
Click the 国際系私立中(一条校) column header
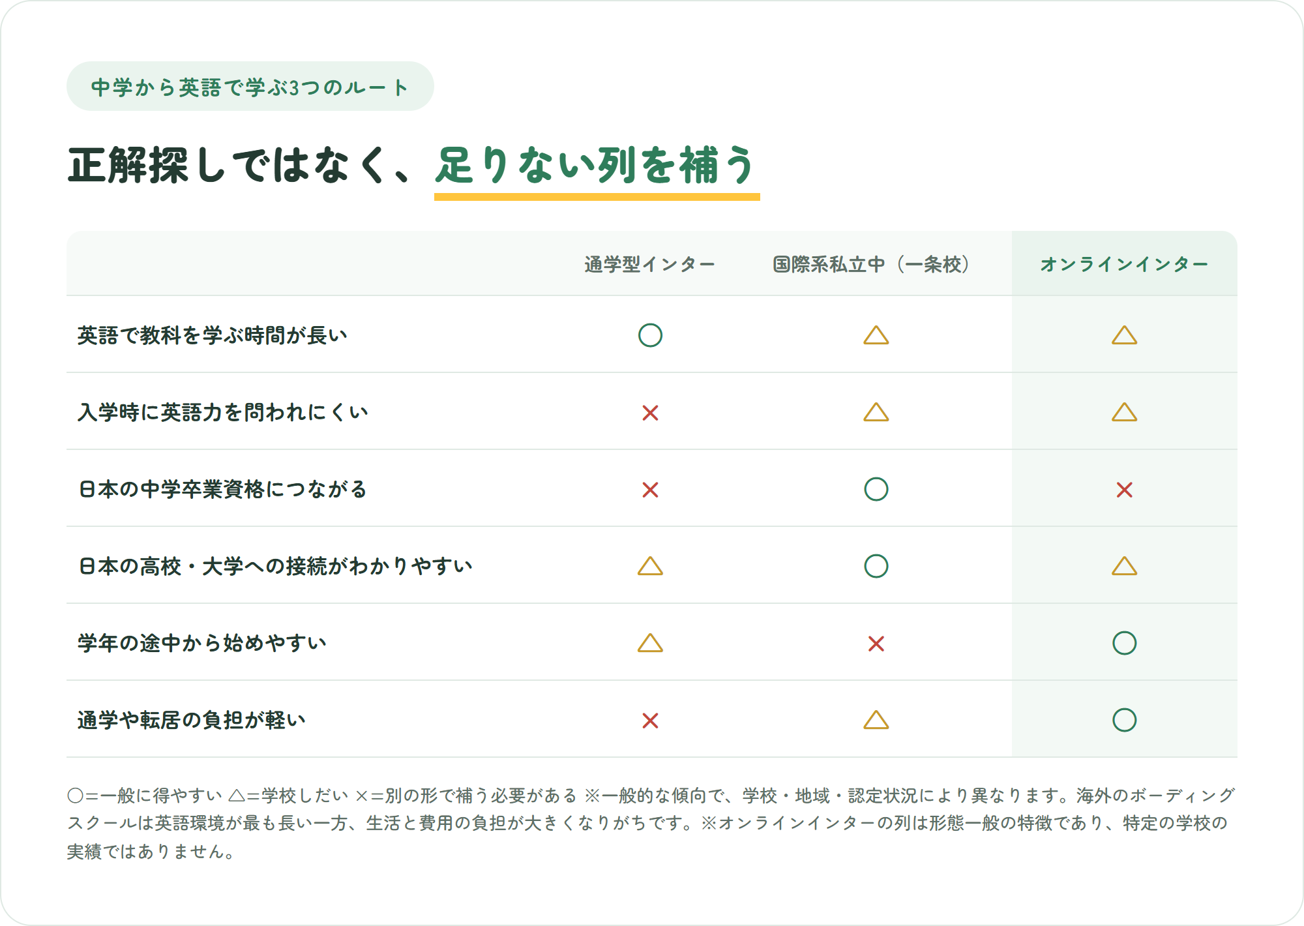pos(872,264)
